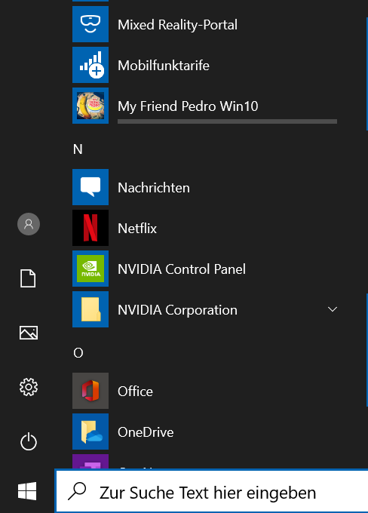Click the Nachrichten speech bubble icon
Viewport: 368px width, 513px height.
[x=90, y=187]
